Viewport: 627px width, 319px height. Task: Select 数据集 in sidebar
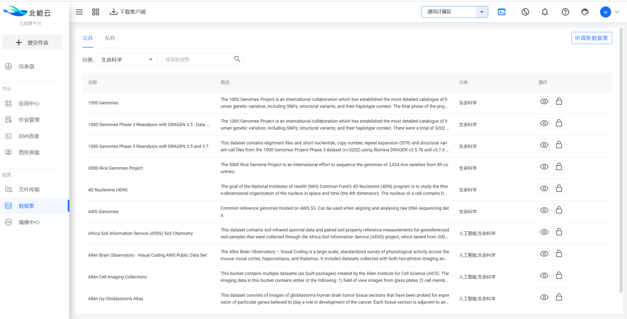pyautogui.click(x=34, y=206)
